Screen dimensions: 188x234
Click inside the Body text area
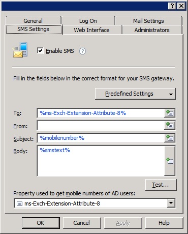(101, 161)
